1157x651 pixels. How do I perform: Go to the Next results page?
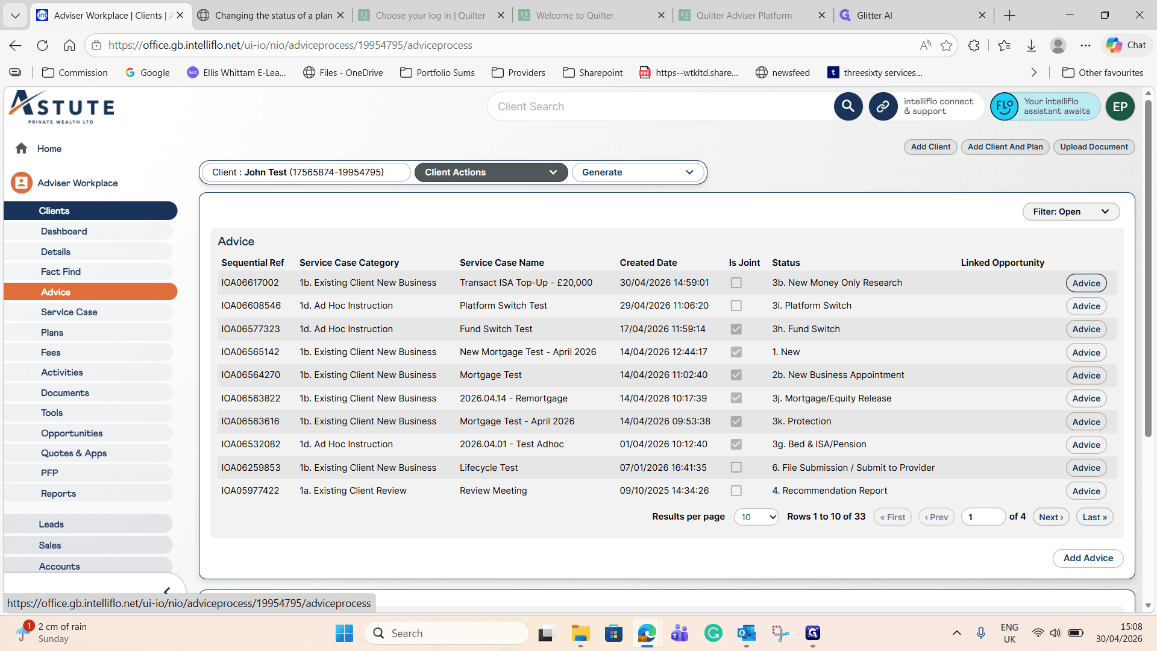click(x=1051, y=517)
